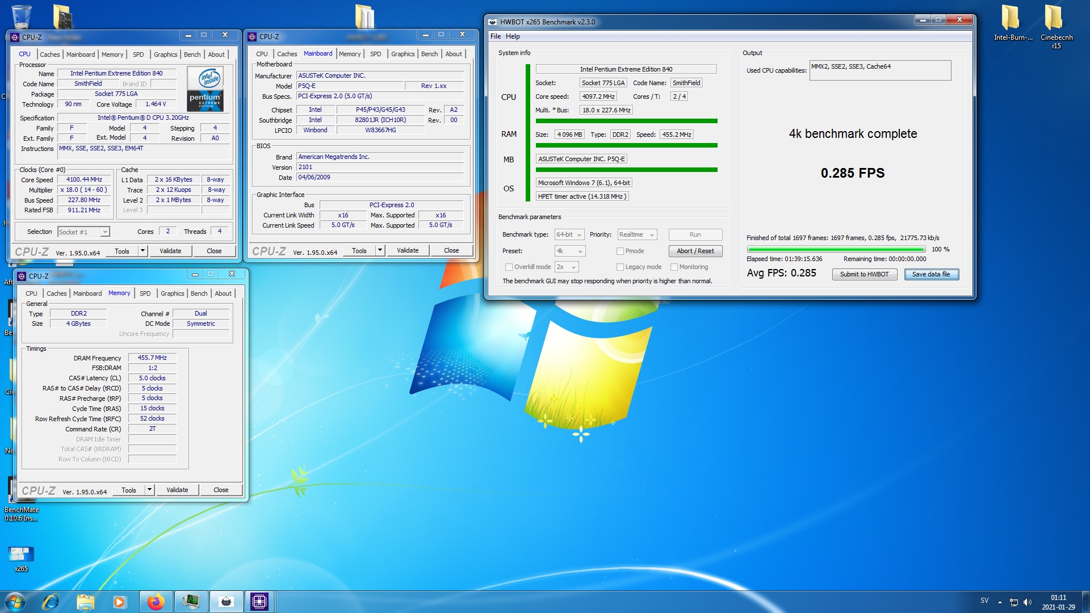This screenshot has height=613, width=1090.
Task: Click Validate in the CPU-Z CPU window
Action: (170, 250)
